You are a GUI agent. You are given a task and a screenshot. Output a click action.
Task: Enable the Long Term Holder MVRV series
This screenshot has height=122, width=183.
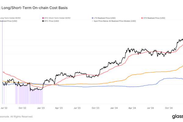(11, 18)
